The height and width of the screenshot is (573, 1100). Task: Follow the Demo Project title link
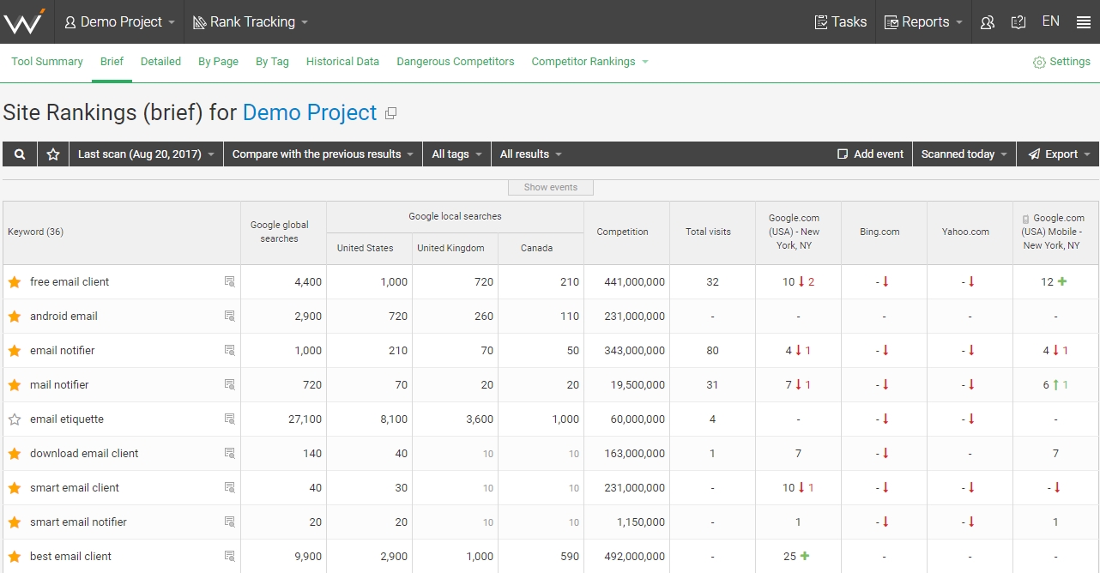pyautogui.click(x=310, y=113)
